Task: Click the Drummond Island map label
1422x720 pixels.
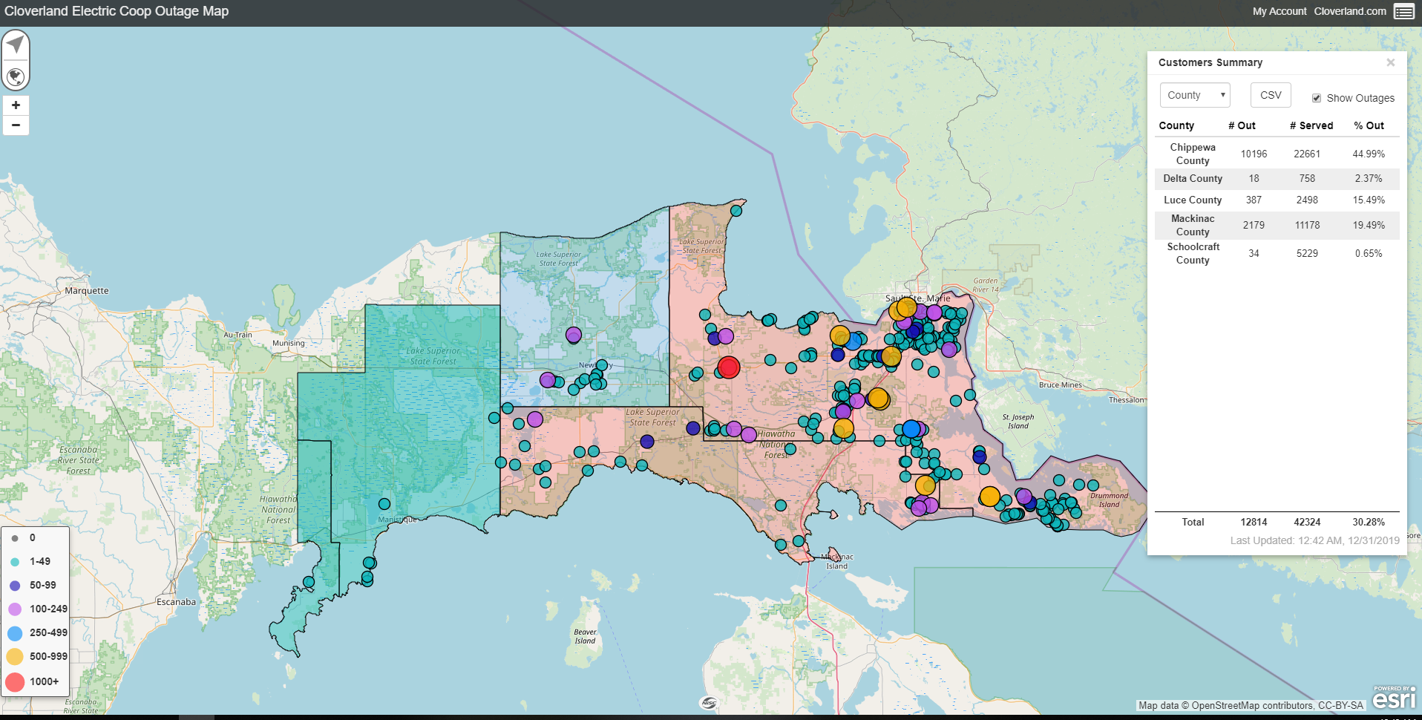Action: coord(1109,500)
